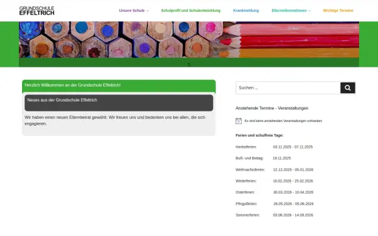Click the colored pencils header banner

click(x=189, y=40)
